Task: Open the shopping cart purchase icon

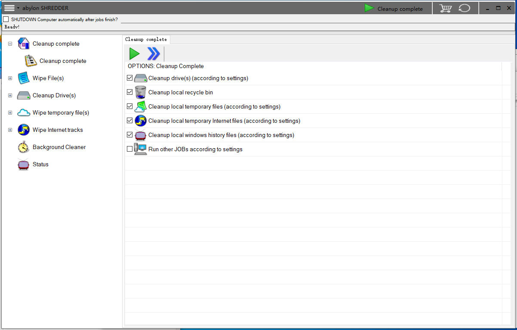Action: (446, 8)
